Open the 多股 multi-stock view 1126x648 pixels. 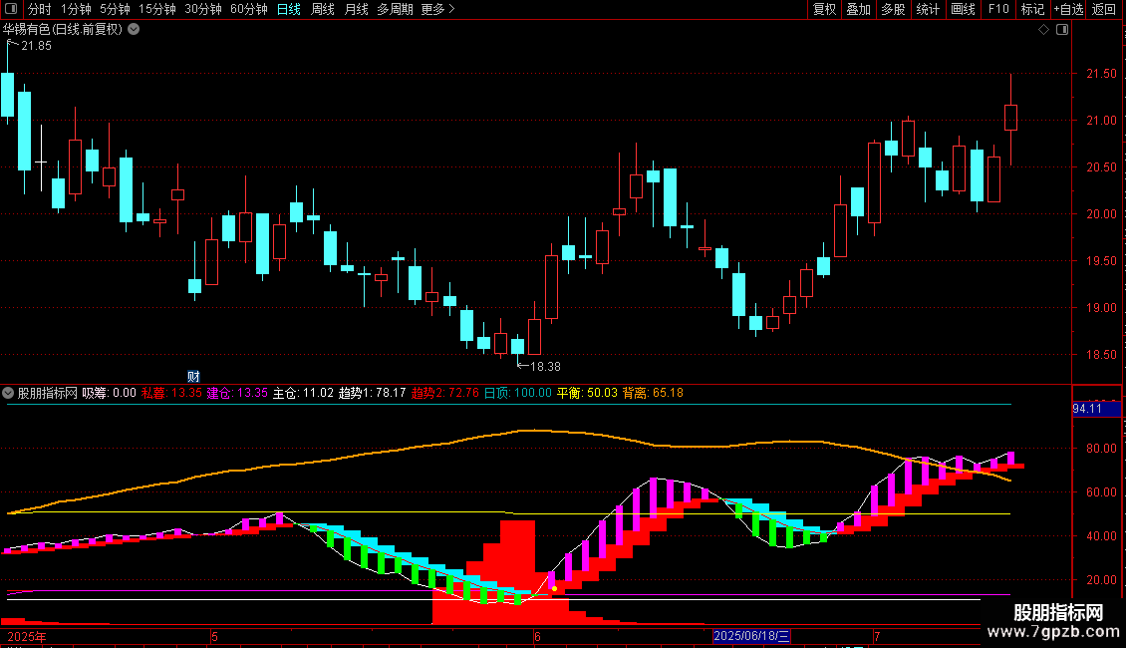click(x=893, y=9)
